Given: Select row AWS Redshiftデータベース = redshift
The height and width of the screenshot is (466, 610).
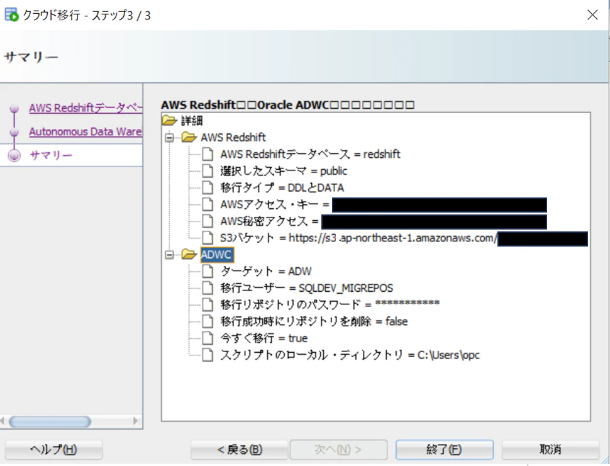Looking at the screenshot, I should coord(310,154).
